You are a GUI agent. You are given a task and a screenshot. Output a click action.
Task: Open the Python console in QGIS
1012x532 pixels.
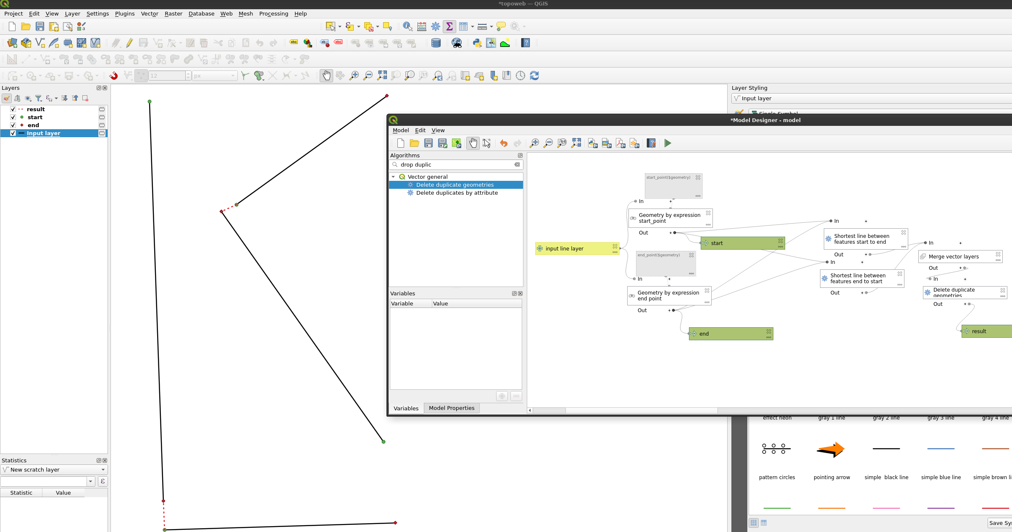[477, 43]
